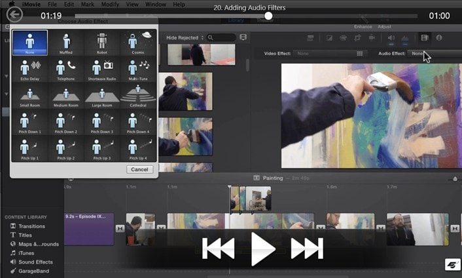Open the Mark menu

[x=88, y=5]
